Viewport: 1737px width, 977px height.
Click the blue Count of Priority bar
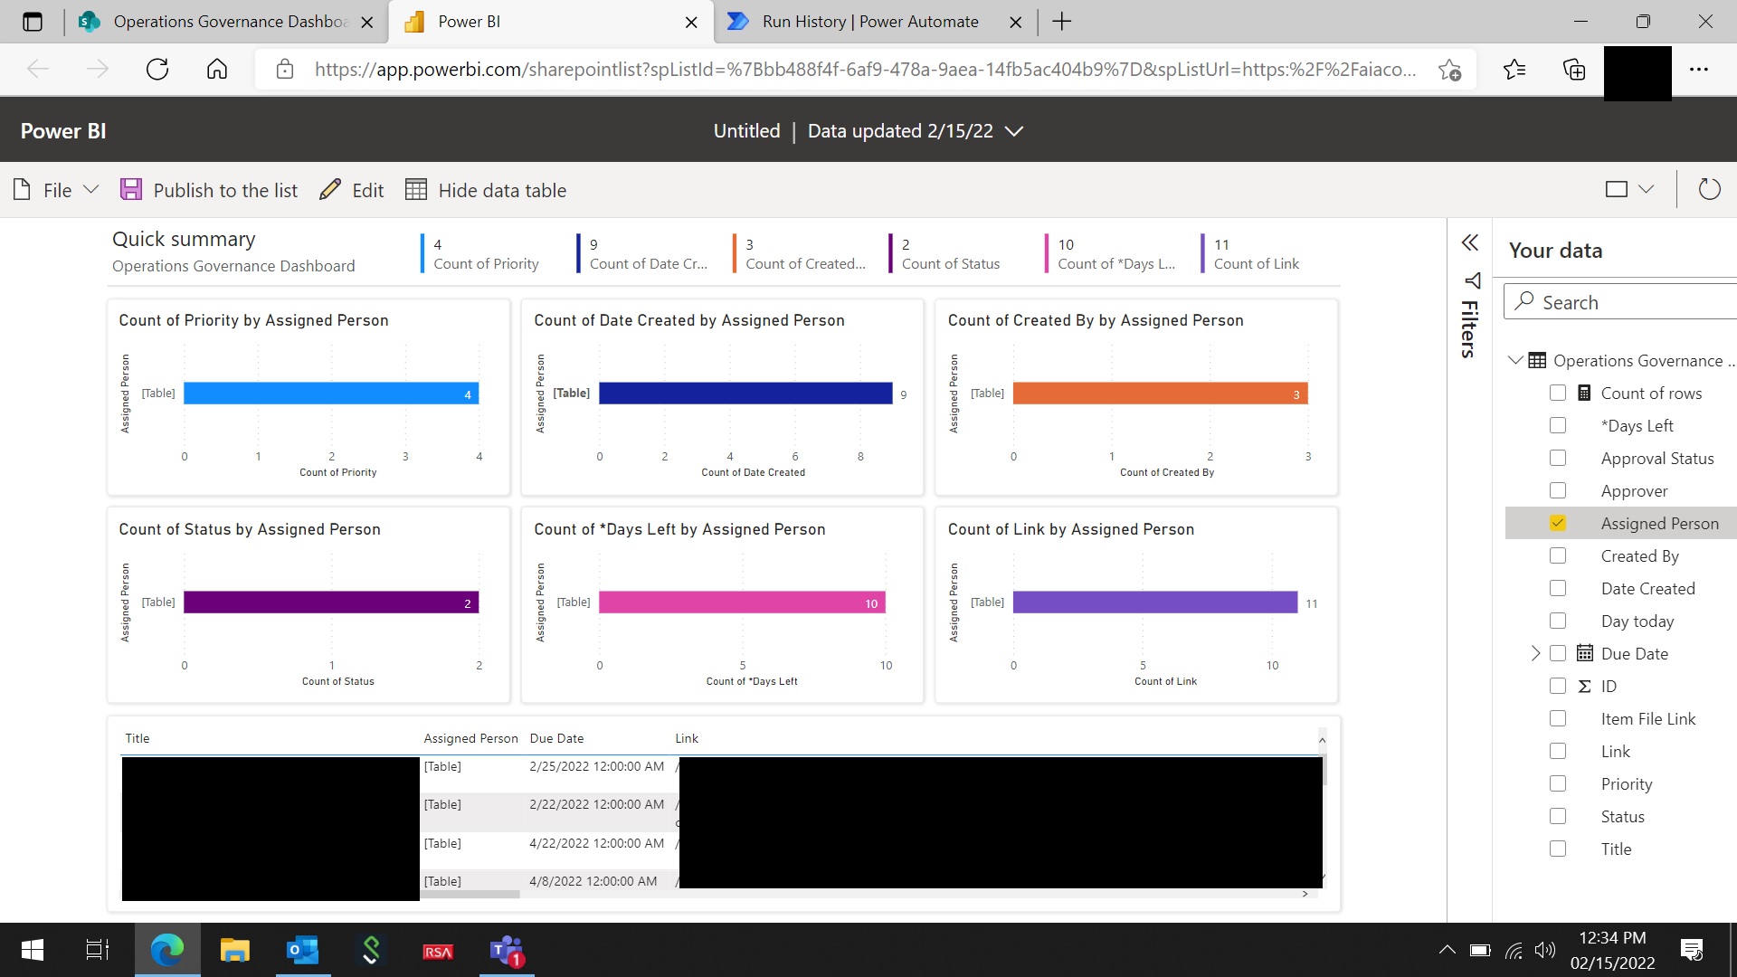pos(331,394)
